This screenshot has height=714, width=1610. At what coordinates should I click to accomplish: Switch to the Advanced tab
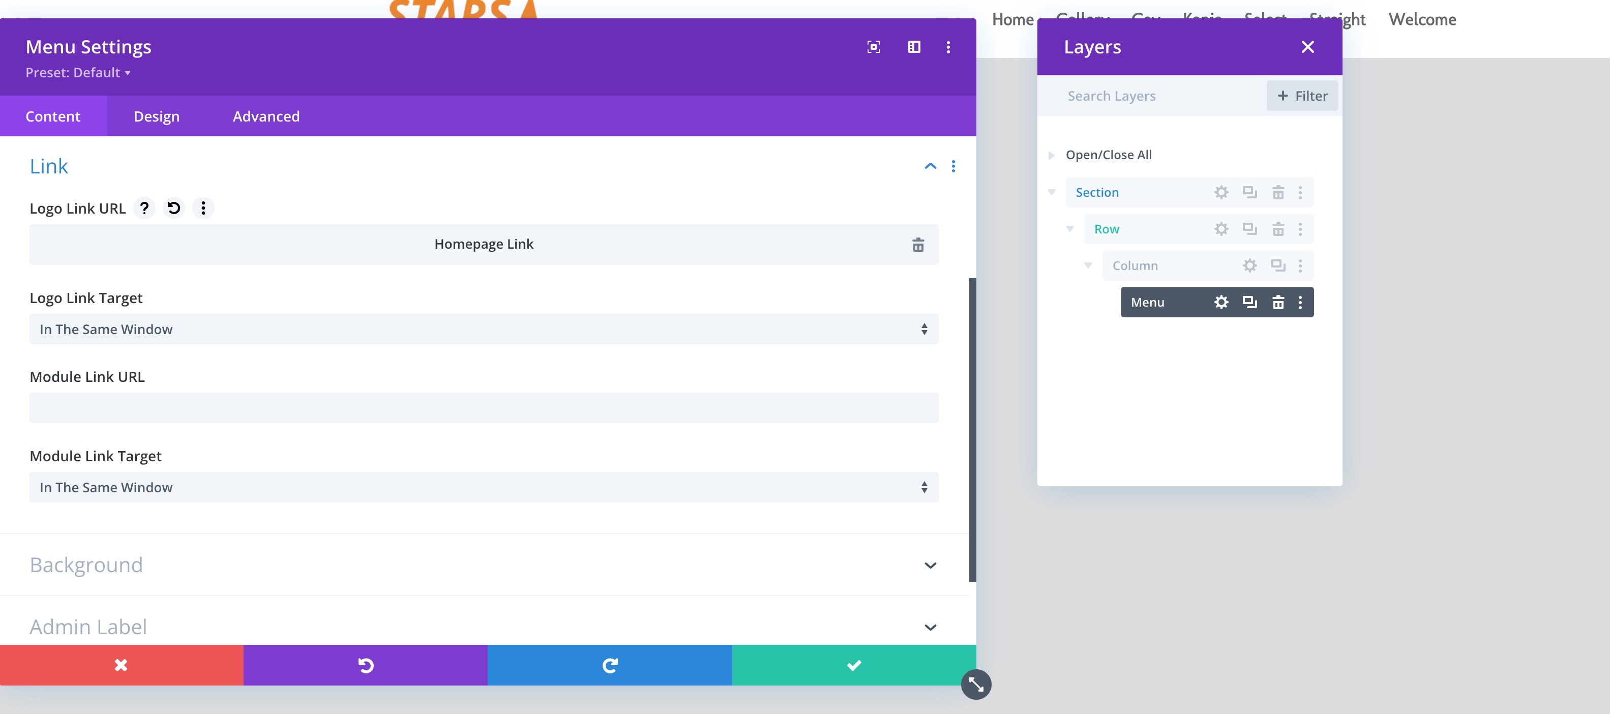coord(266,116)
